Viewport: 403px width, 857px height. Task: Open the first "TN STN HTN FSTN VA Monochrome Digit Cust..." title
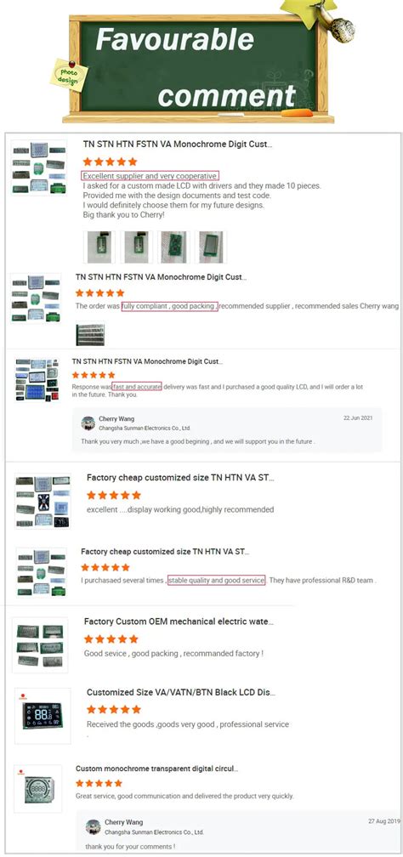[177, 145]
